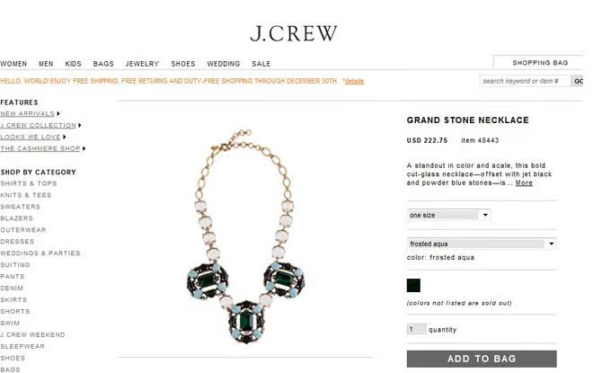
Task: Click the shipping details link
Action: [354, 81]
